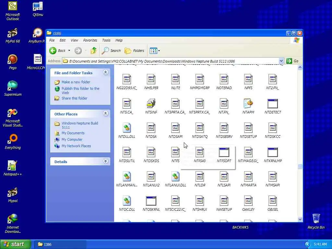Select the NTLANUI.DLL file icon
332x249 pixels.
click(175, 177)
